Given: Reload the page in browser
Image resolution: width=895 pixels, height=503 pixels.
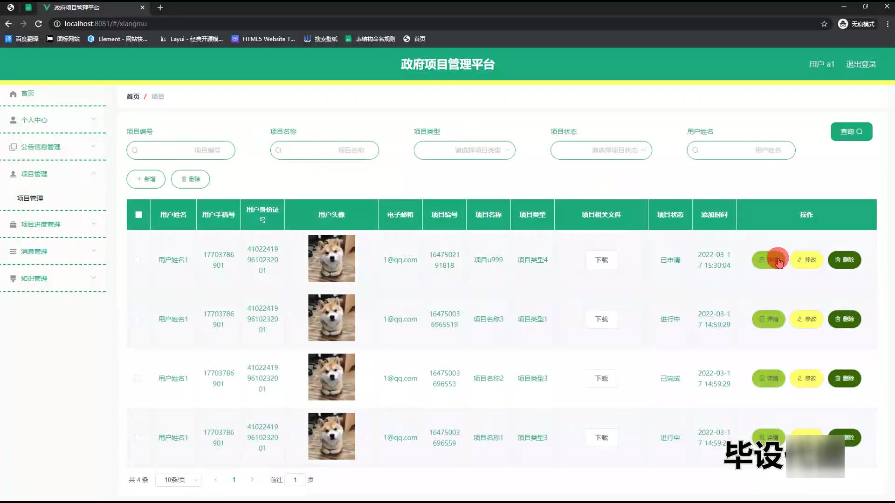Looking at the screenshot, I should (39, 24).
